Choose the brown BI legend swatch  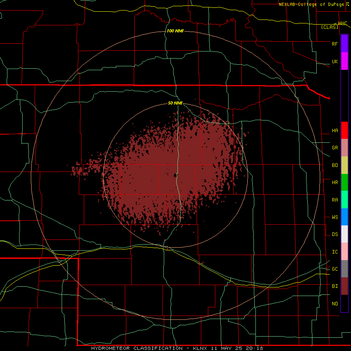coord(344,286)
